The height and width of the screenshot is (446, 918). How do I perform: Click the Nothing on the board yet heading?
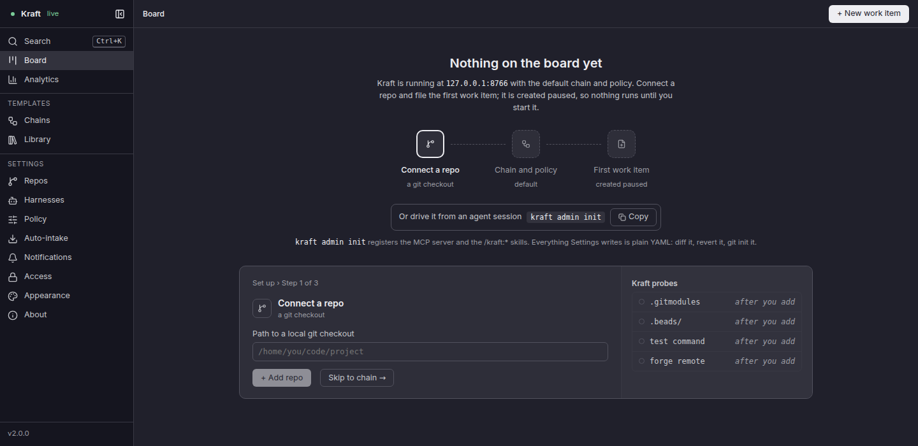[x=526, y=63]
